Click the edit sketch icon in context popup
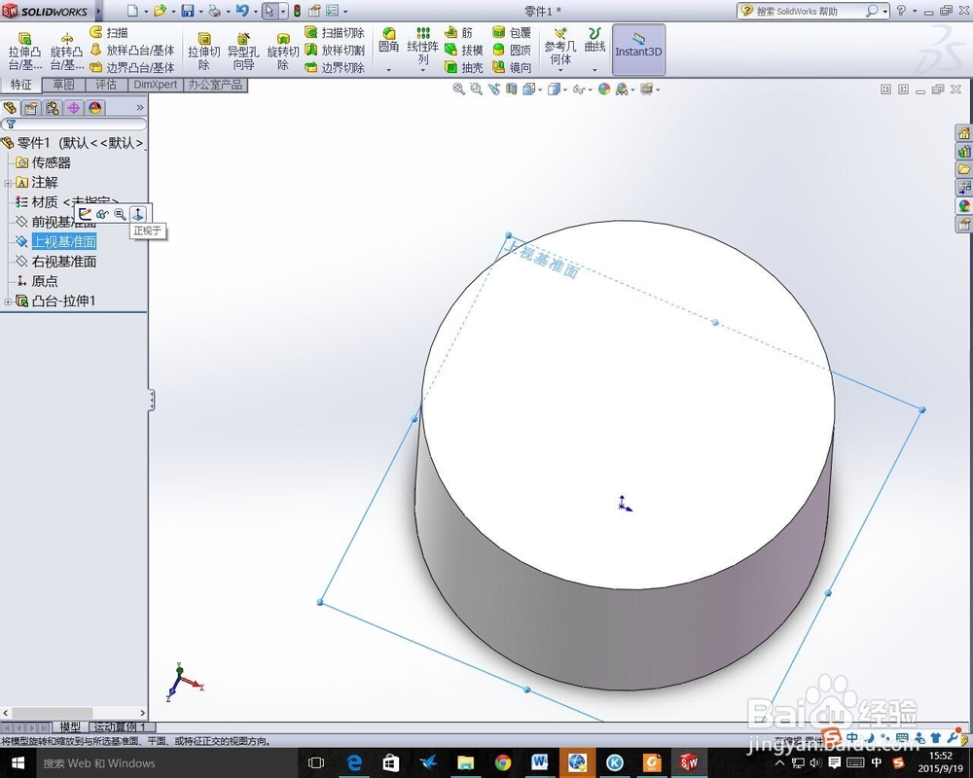The width and height of the screenshot is (973, 778). (x=85, y=214)
